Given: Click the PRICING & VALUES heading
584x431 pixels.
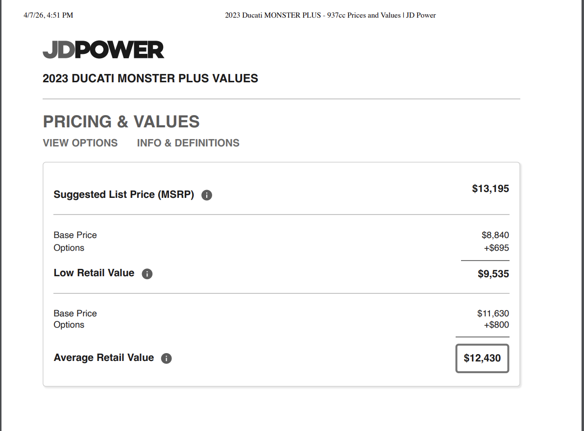Looking at the screenshot, I should tap(121, 121).
